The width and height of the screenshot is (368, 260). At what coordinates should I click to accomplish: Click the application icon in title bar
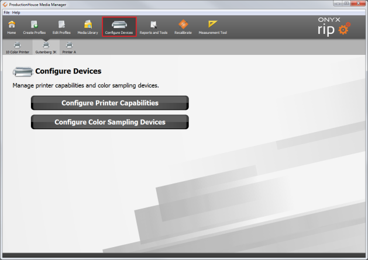pyautogui.click(x=5, y=4)
